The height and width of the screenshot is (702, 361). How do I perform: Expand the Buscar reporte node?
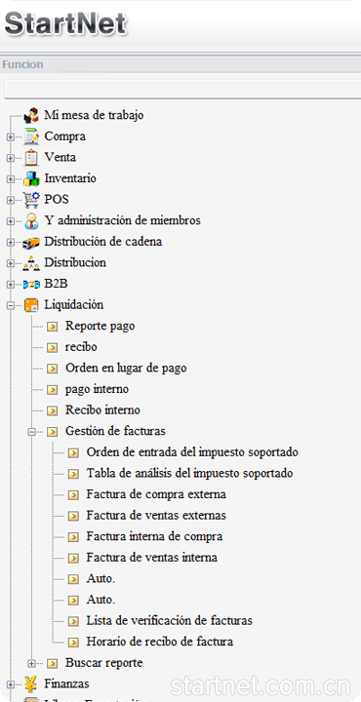pyautogui.click(x=31, y=664)
